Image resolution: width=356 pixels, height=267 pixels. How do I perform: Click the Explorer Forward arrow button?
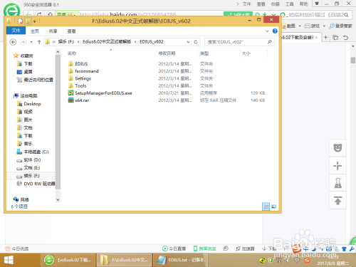[23, 42]
